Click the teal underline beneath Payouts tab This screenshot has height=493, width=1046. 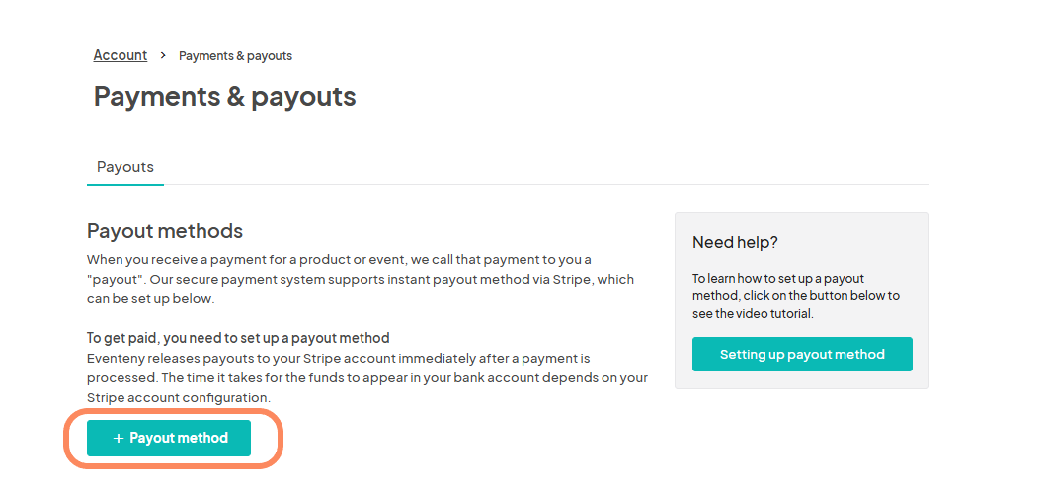click(x=125, y=184)
